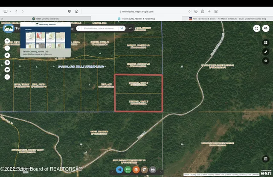Open the orange layers list widget
273x177 pixels.
click(136, 170)
